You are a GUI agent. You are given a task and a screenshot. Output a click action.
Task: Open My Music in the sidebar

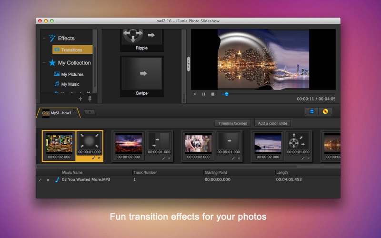[x=67, y=84]
